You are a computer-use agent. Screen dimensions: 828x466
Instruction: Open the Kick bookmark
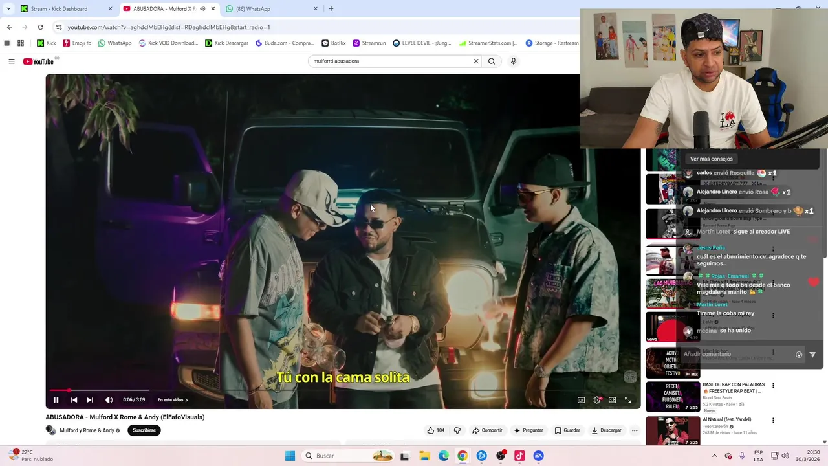click(47, 43)
